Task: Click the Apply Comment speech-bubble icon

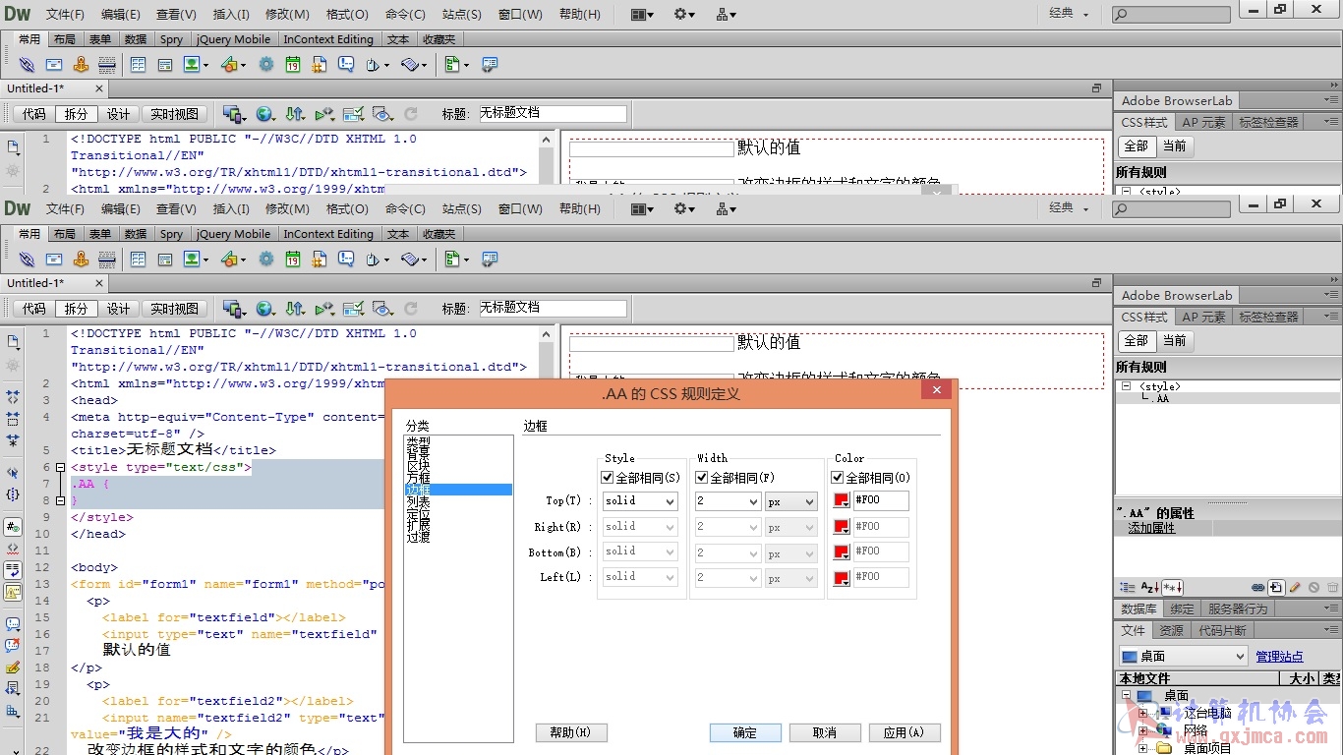Action: pos(13,624)
